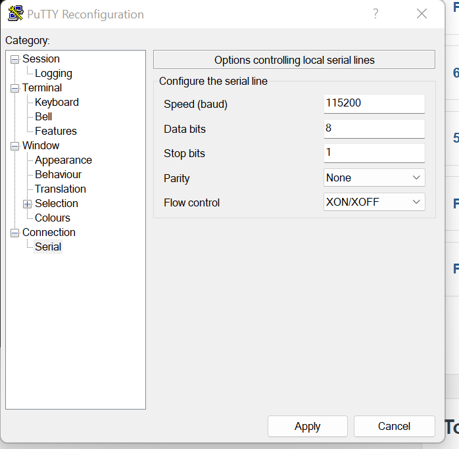Collapse the Terminal tree node
459x449 pixels.
(x=14, y=88)
